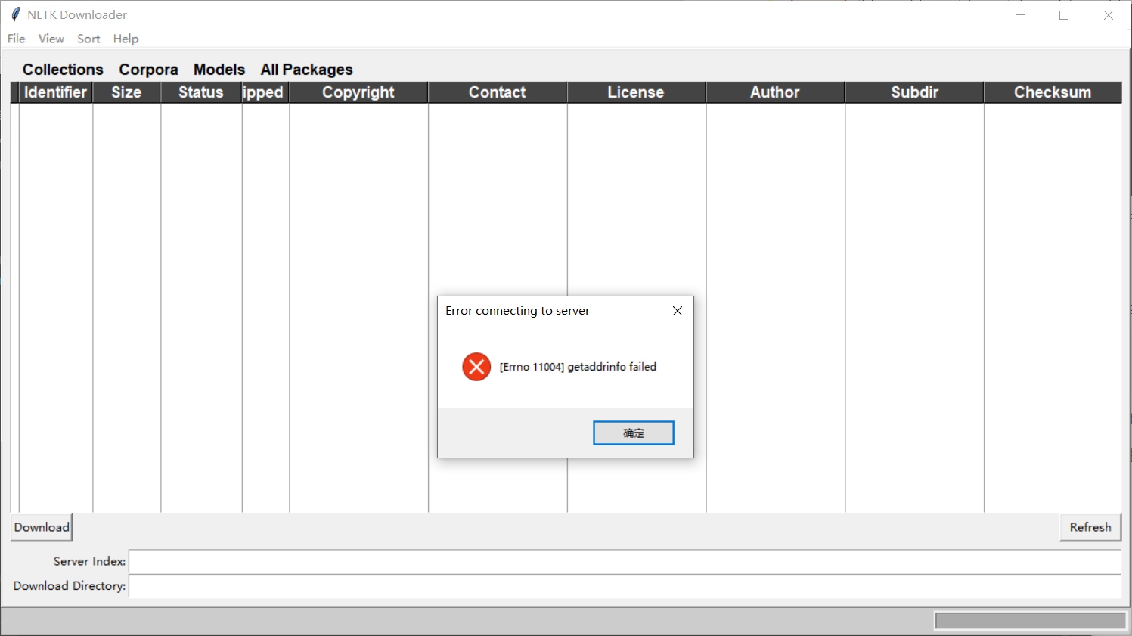
Task: Close the NLTK Downloader window
Action: [1109, 15]
